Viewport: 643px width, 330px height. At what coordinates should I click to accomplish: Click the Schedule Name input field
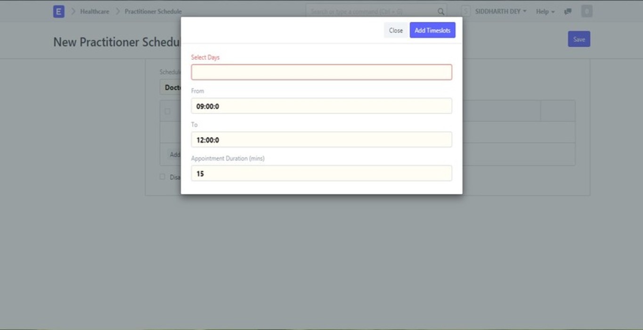point(171,88)
